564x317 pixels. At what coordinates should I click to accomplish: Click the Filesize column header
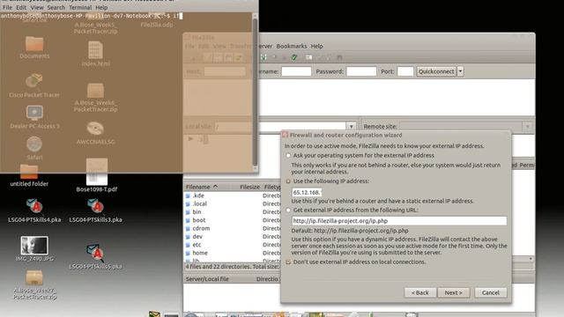[x=249, y=187]
